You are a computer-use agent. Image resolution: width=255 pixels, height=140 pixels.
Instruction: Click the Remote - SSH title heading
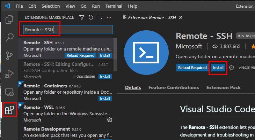[204, 36]
